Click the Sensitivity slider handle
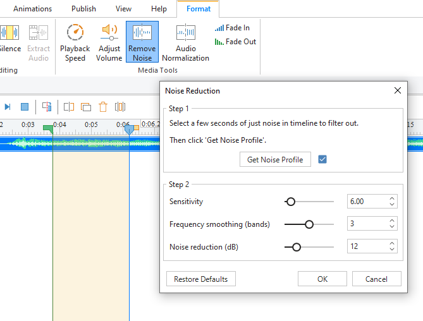This screenshot has width=423, height=321. click(291, 202)
